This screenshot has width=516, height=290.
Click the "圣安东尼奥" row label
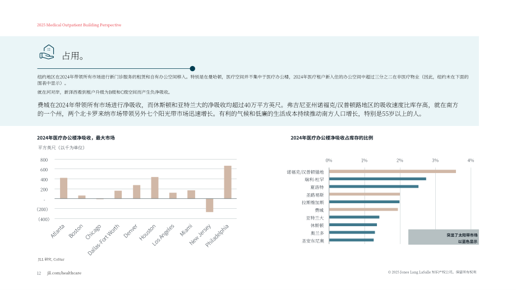click(x=313, y=241)
